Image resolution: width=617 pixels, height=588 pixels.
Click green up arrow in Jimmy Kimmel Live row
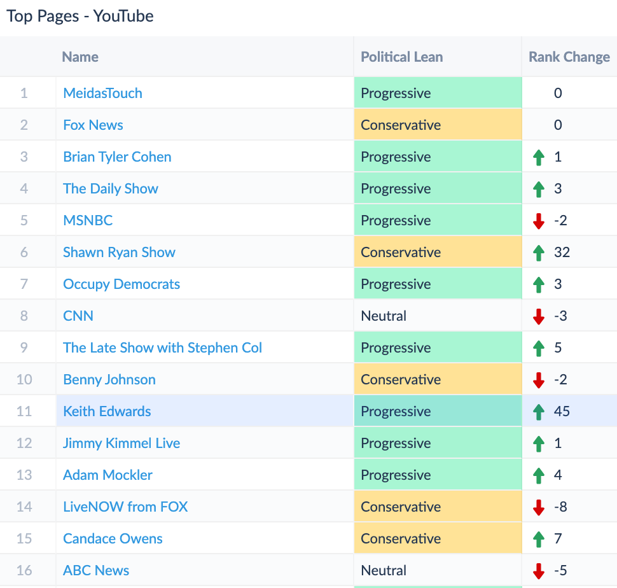click(539, 444)
